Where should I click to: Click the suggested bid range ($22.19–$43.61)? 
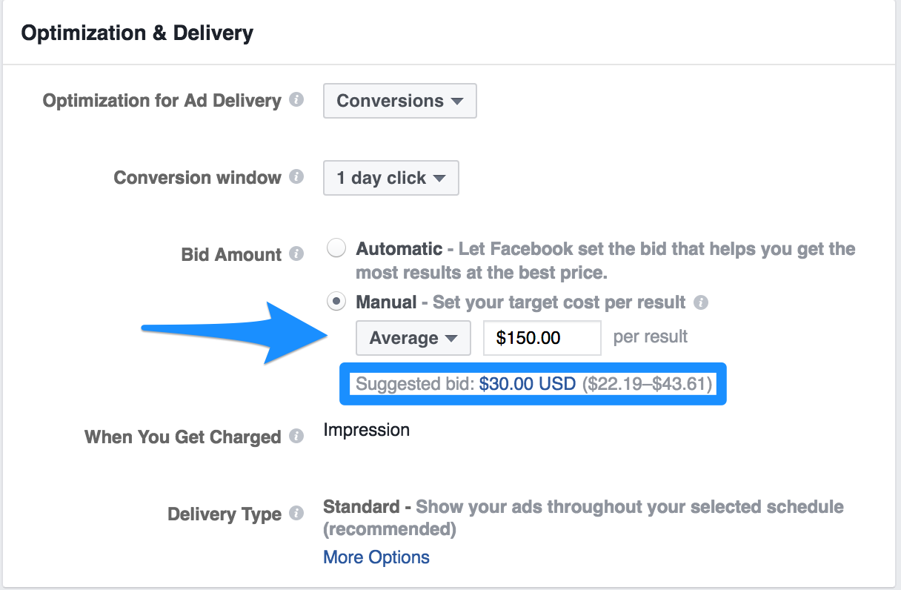(x=647, y=384)
